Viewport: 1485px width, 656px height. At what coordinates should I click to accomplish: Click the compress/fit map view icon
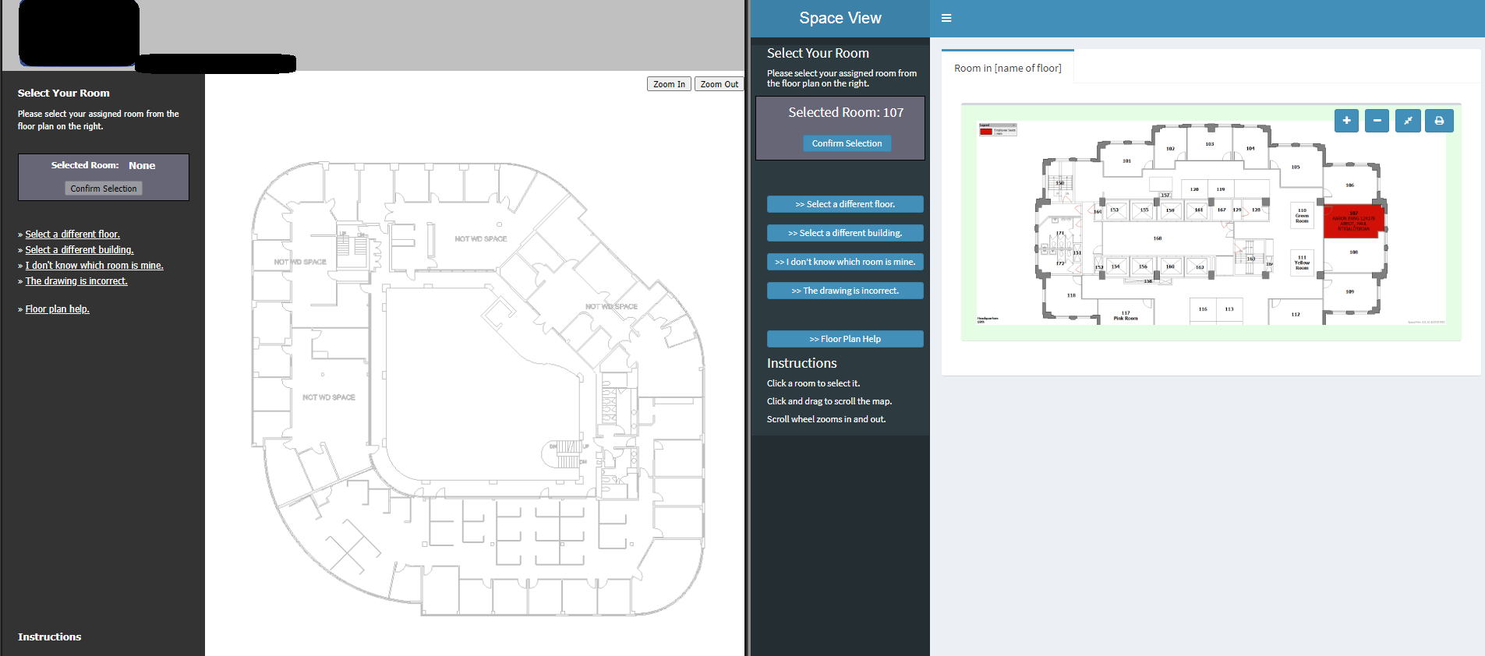coord(1408,121)
